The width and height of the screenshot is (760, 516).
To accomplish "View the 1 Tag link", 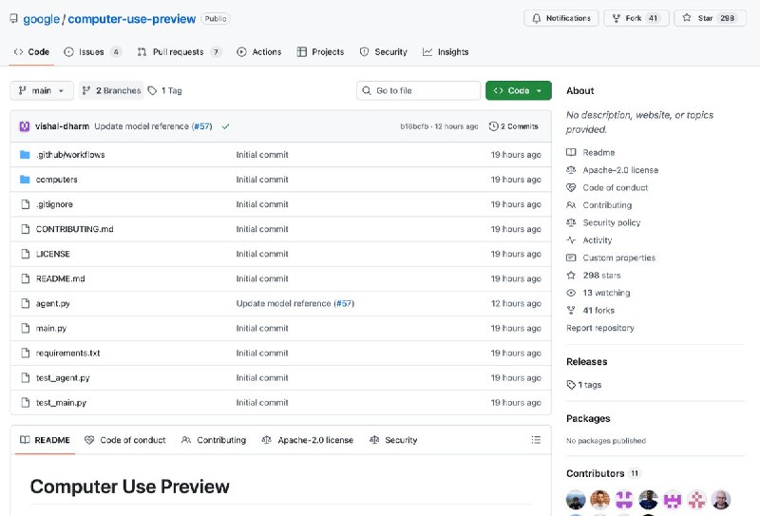I will 164,90.
